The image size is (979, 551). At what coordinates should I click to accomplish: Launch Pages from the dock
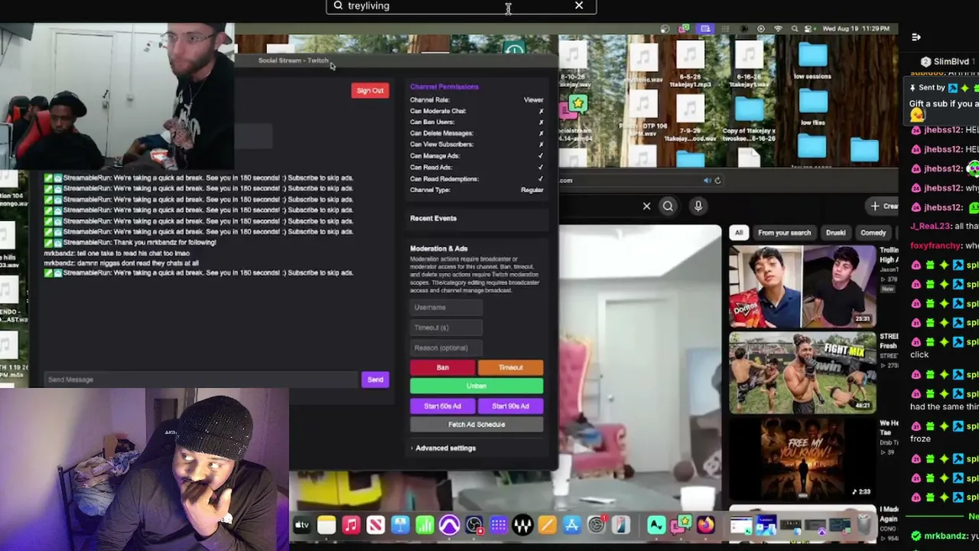[x=548, y=525]
